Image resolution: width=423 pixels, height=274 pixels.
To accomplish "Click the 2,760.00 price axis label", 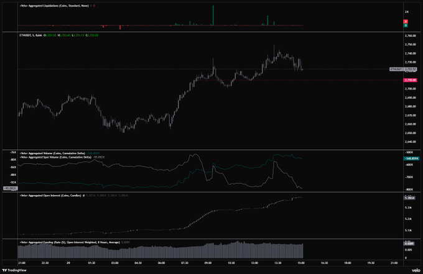I will coord(410,35).
